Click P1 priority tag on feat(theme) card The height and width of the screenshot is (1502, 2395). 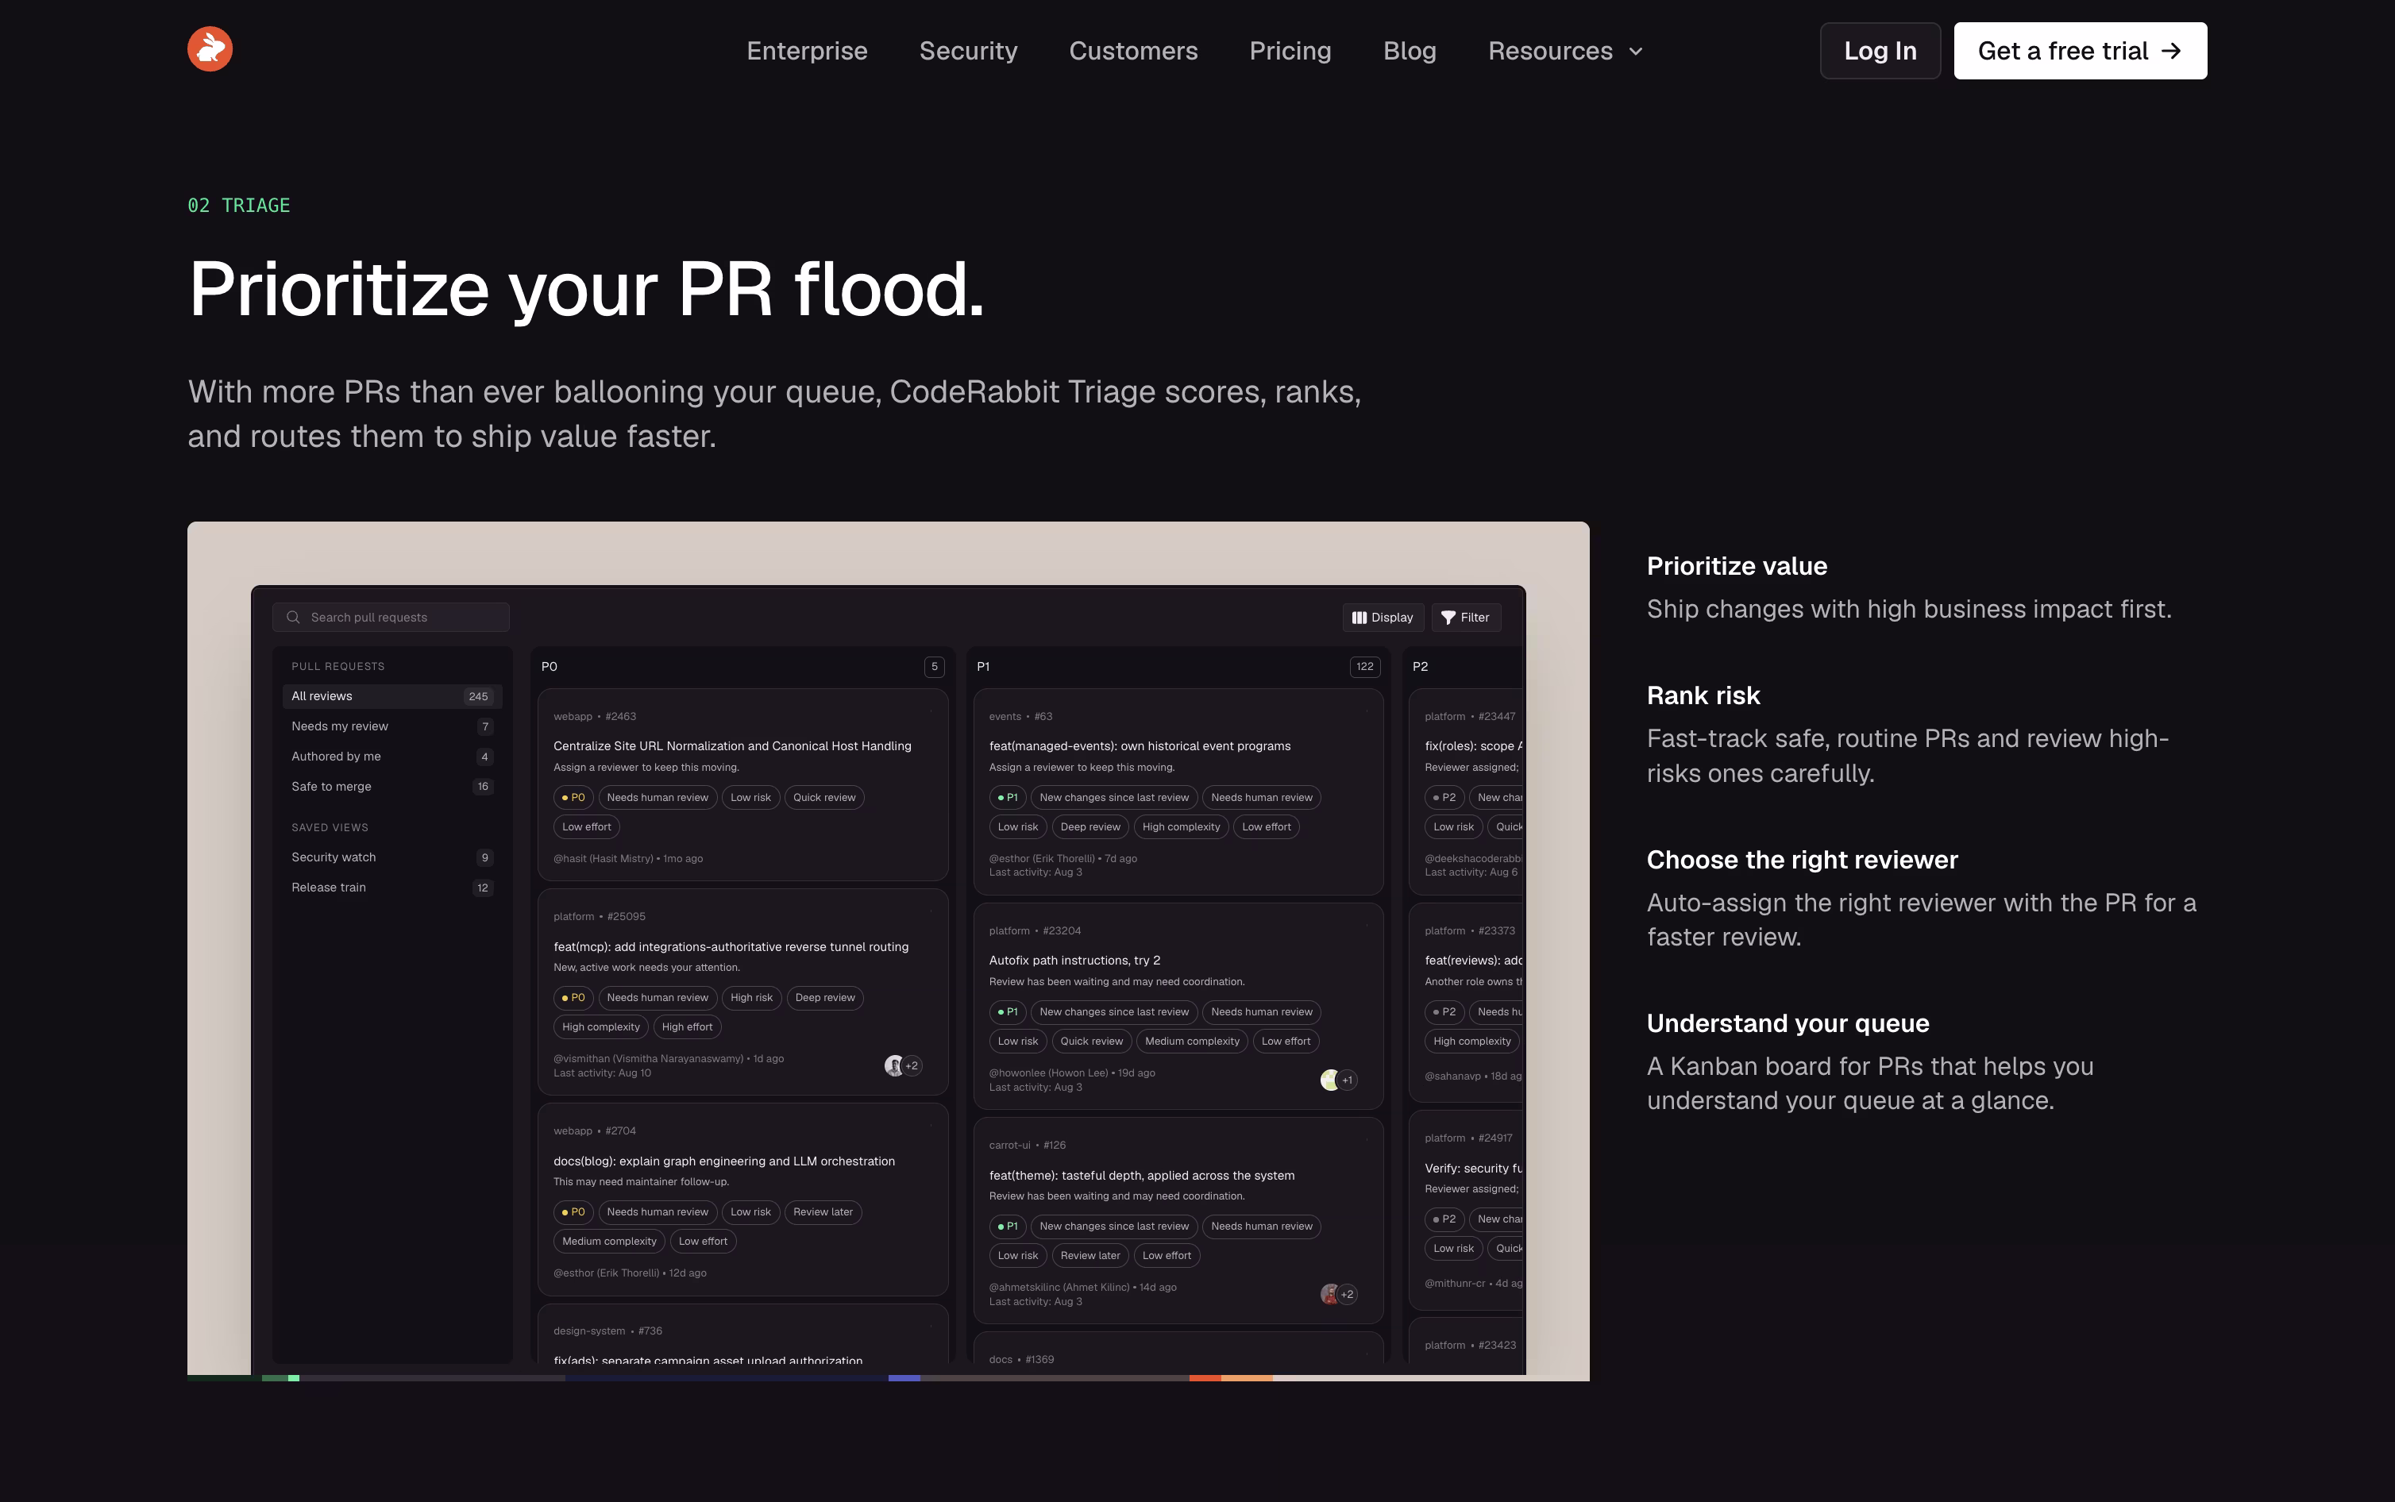1009,1226
